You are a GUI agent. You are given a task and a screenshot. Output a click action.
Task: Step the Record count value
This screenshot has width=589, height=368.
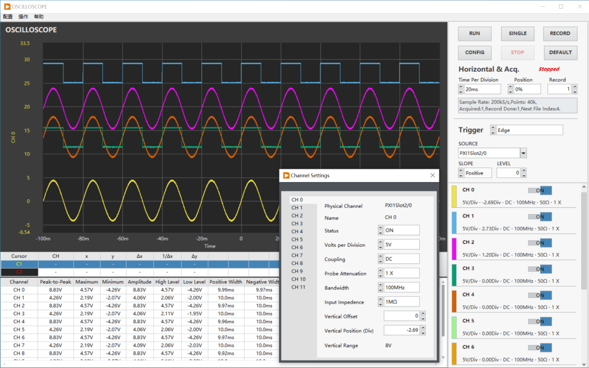click(x=575, y=89)
